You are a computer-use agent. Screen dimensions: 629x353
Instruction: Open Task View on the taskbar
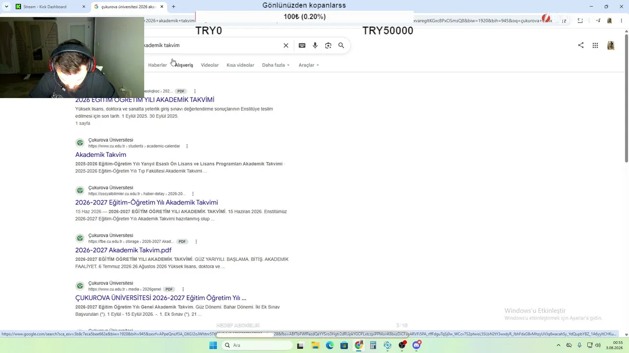click(300, 345)
